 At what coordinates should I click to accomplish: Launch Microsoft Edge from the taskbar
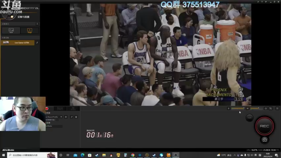pyautogui.click(x=83, y=155)
